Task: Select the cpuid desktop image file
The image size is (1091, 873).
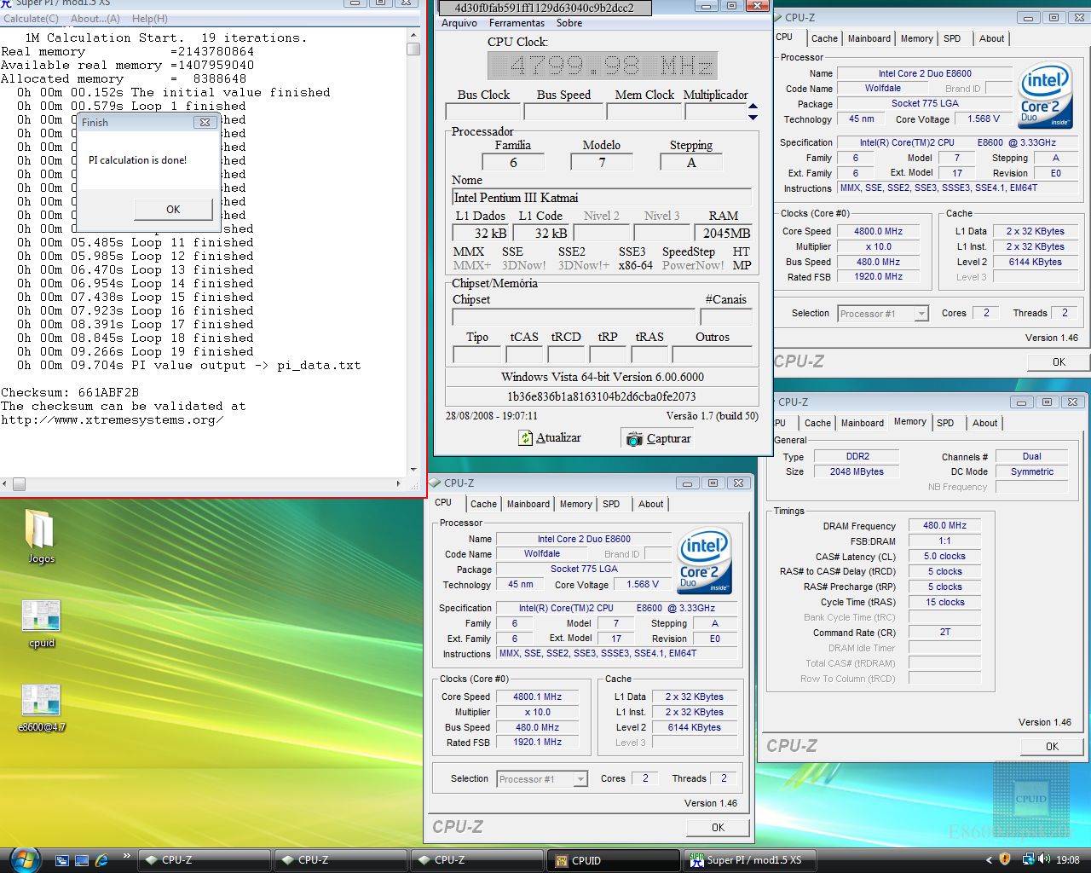Action: click(x=41, y=624)
